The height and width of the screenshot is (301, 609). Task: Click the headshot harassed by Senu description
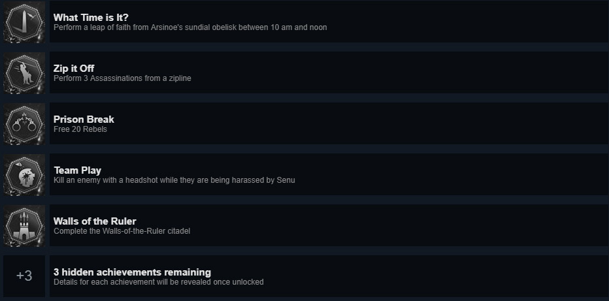[x=174, y=180]
